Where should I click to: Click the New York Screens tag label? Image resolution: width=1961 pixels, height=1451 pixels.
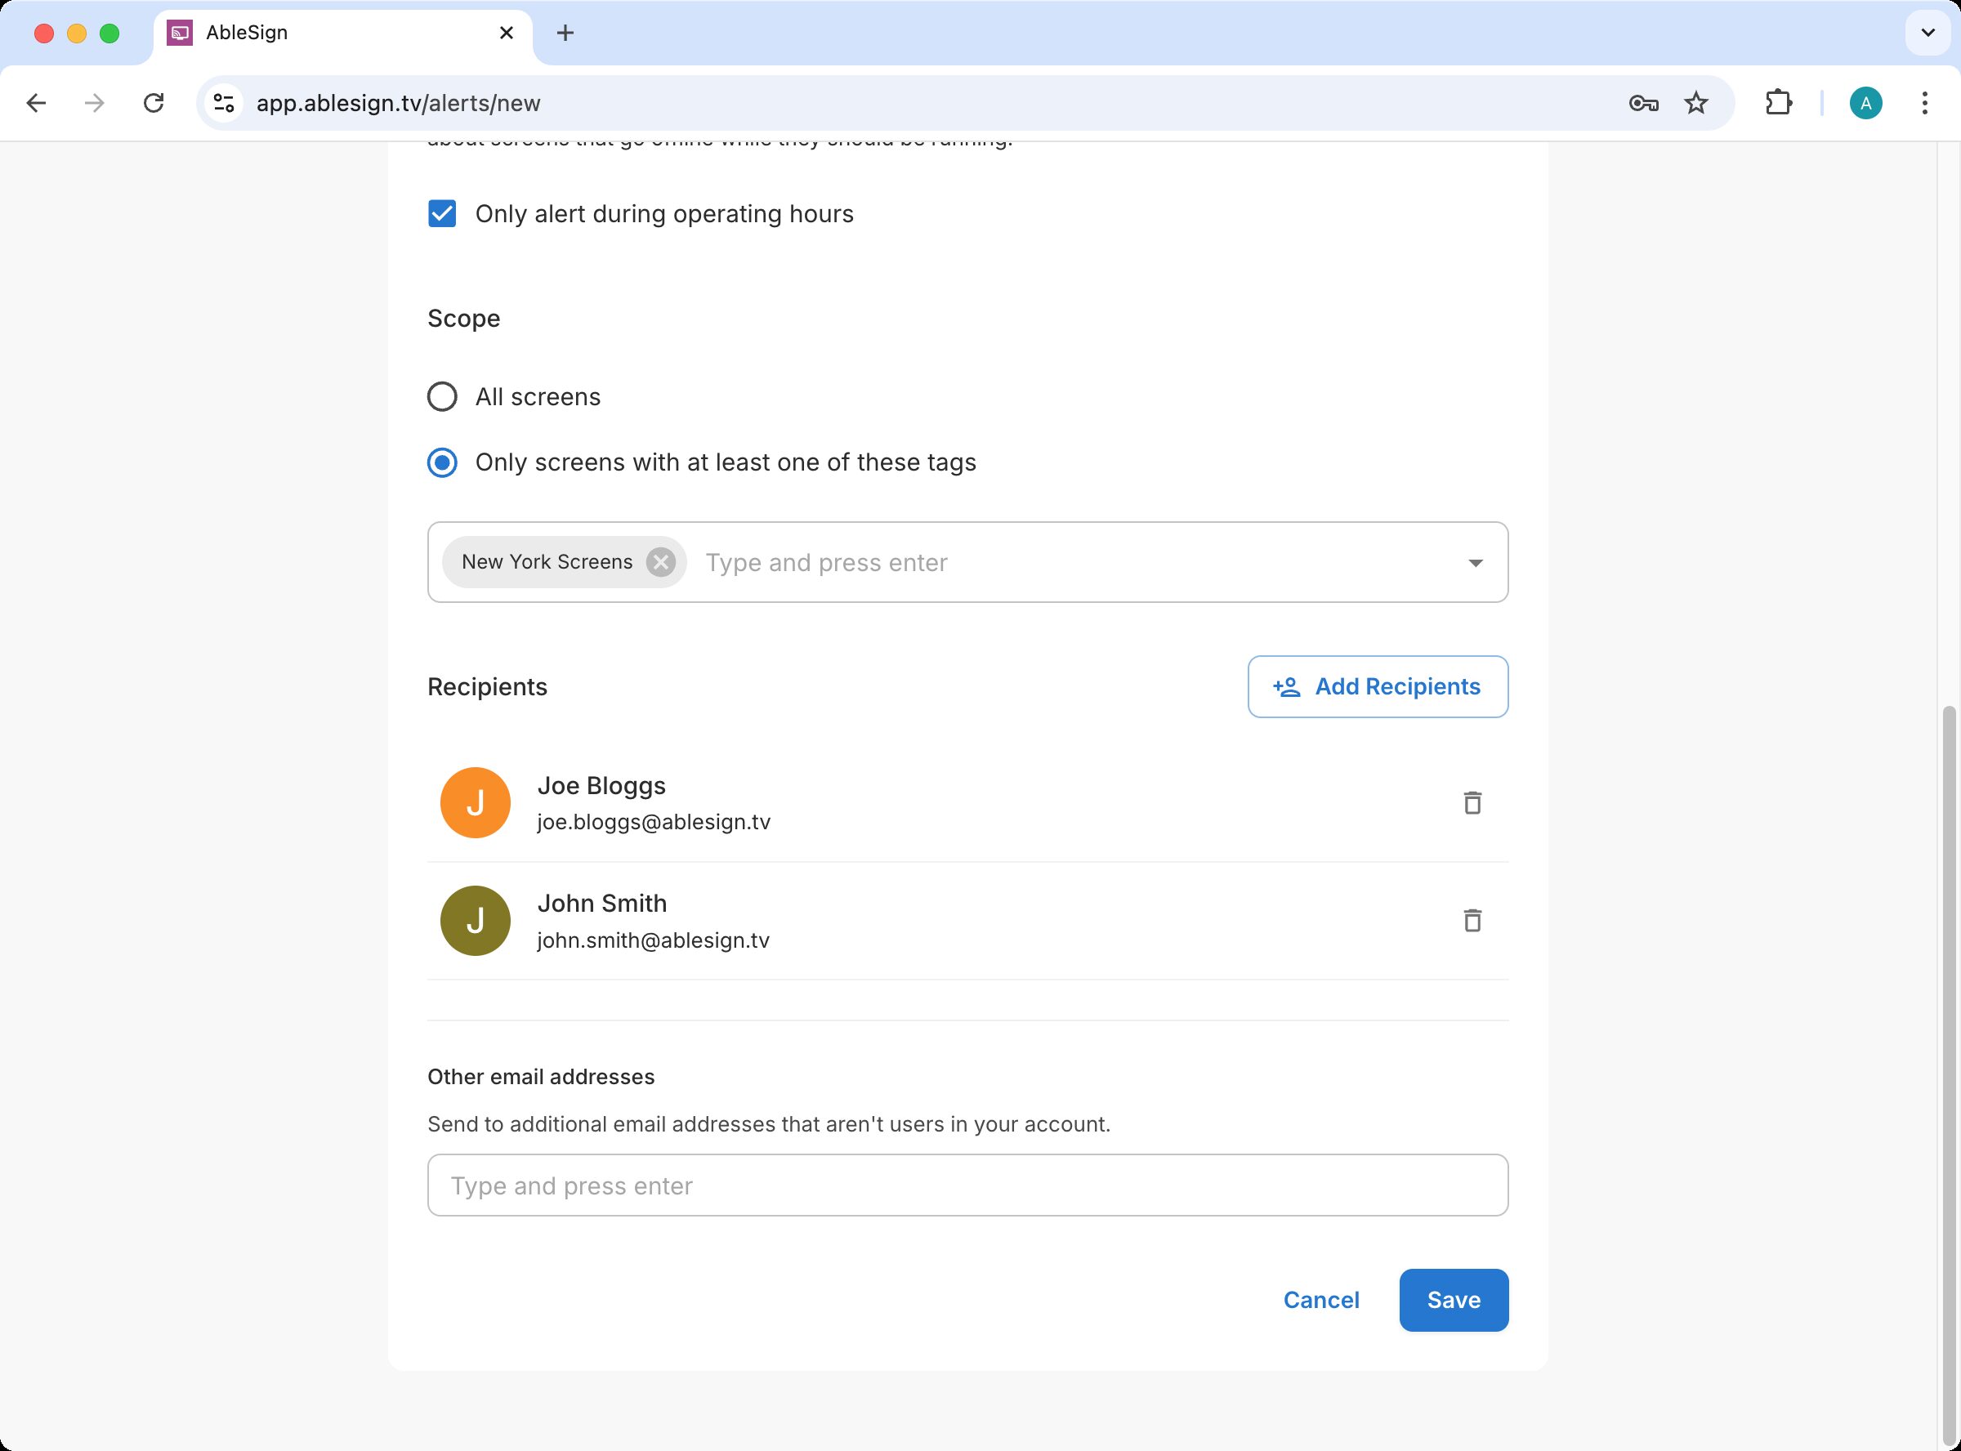pyautogui.click(x=547, y=562)
